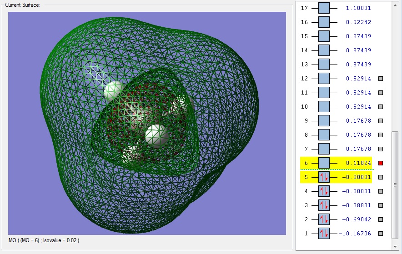Toggle surface indicator square for orbital 2
The image size is (402, 254).
pyautogui.click(x=381, y=219)
